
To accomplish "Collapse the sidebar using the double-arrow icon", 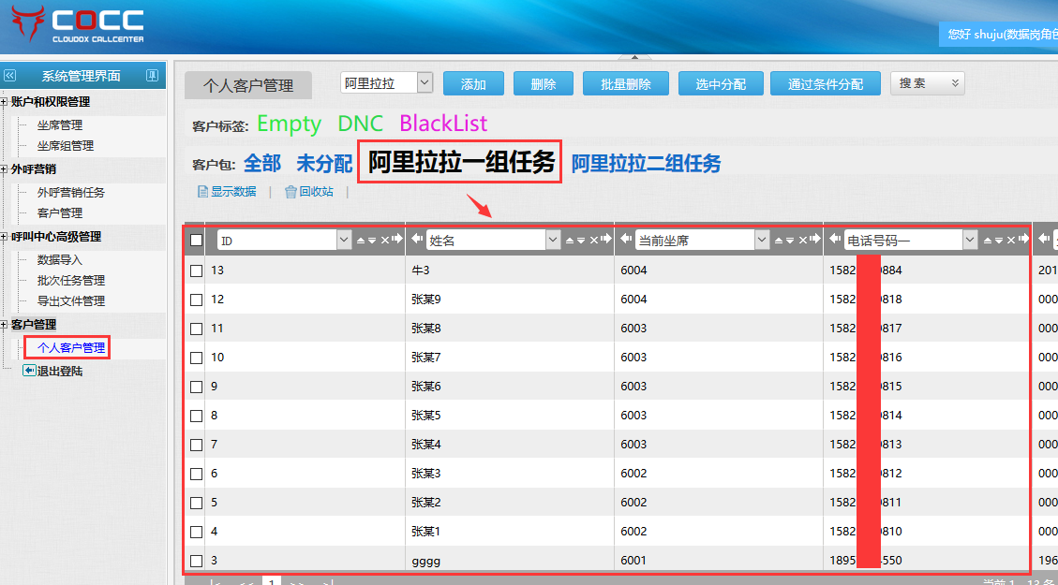I will tap(10, 76).
